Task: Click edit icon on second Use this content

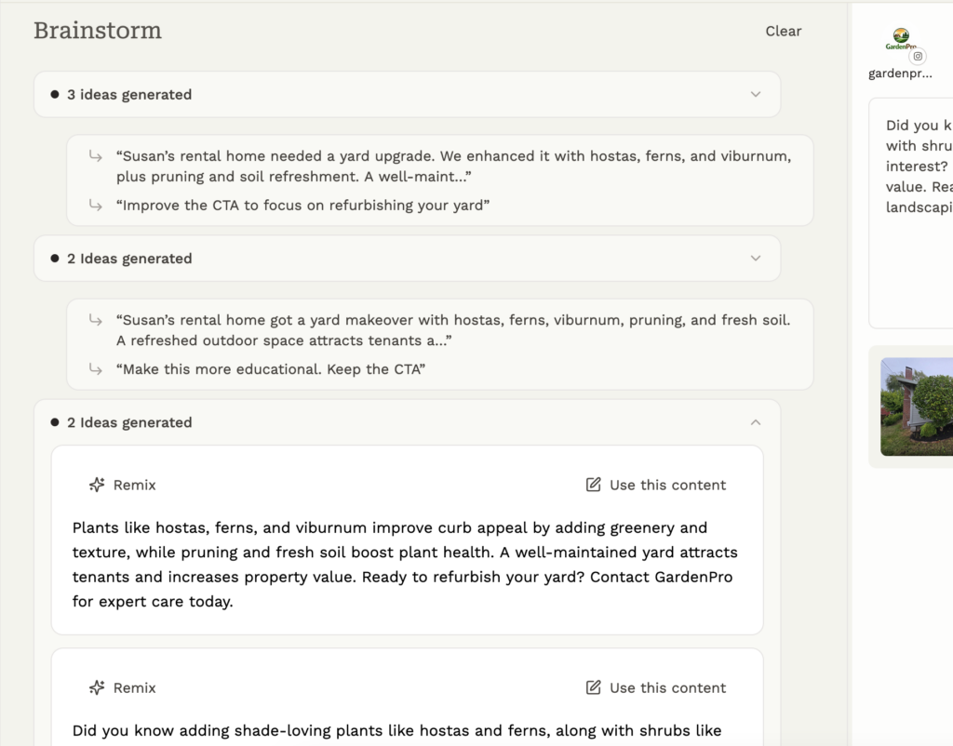Action: click(x=593, y=688)
